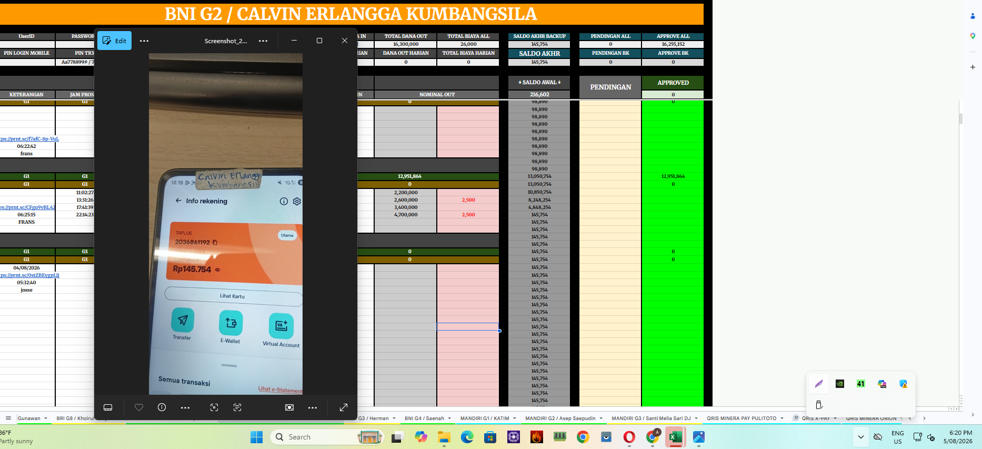Open the MANDIRI G1 / KATIM sheet tab
The image size is (982, 449).
point(485,418)
